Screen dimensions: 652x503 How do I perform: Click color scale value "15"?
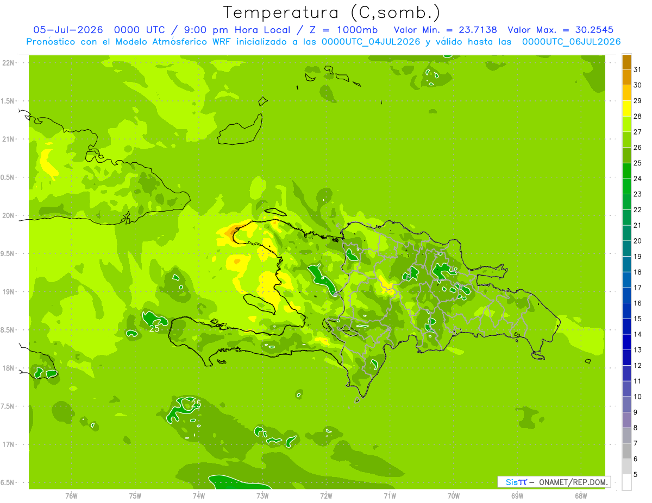tap(638, 319)
